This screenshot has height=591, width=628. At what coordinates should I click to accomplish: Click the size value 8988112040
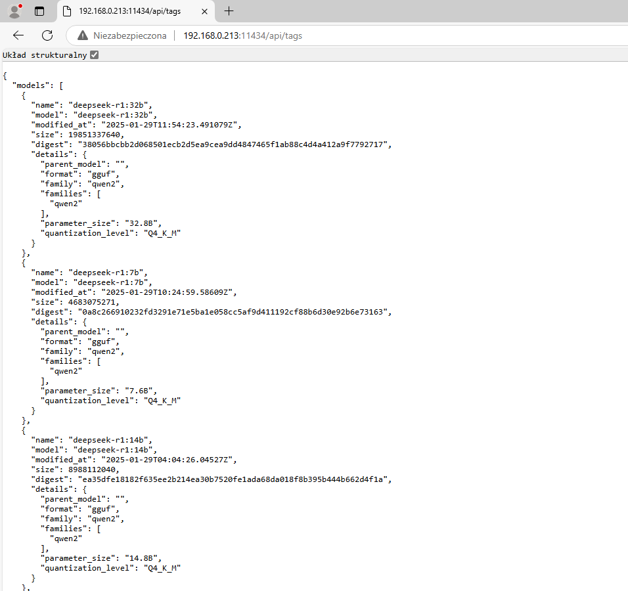[92, 470]
